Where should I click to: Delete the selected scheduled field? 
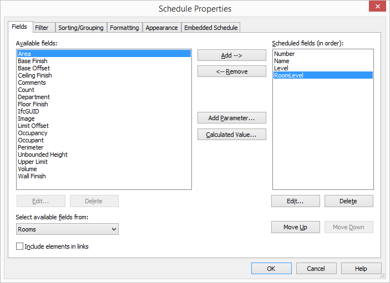coord(349,201)
